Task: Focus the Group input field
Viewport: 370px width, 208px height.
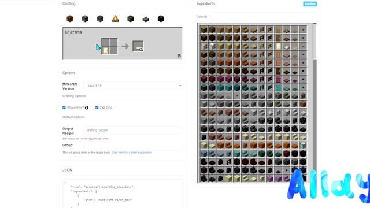Action: pos(133,146)
